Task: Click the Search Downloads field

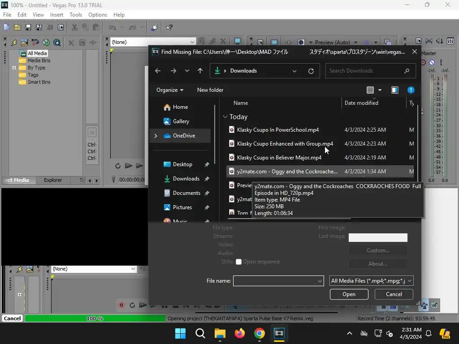Action: (x=370, y=71)
